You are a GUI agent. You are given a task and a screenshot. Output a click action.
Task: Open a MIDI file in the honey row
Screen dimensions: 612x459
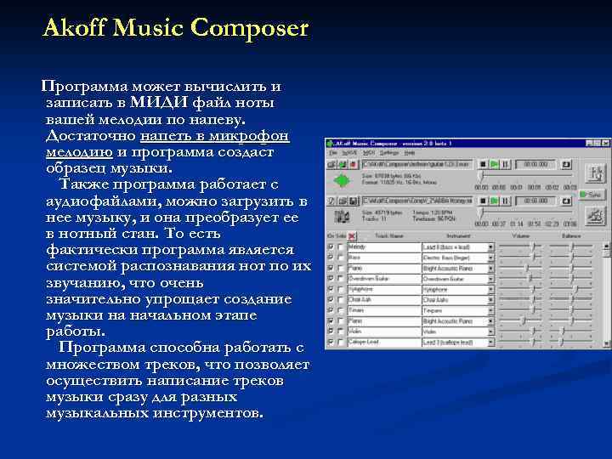click(343, 201)
